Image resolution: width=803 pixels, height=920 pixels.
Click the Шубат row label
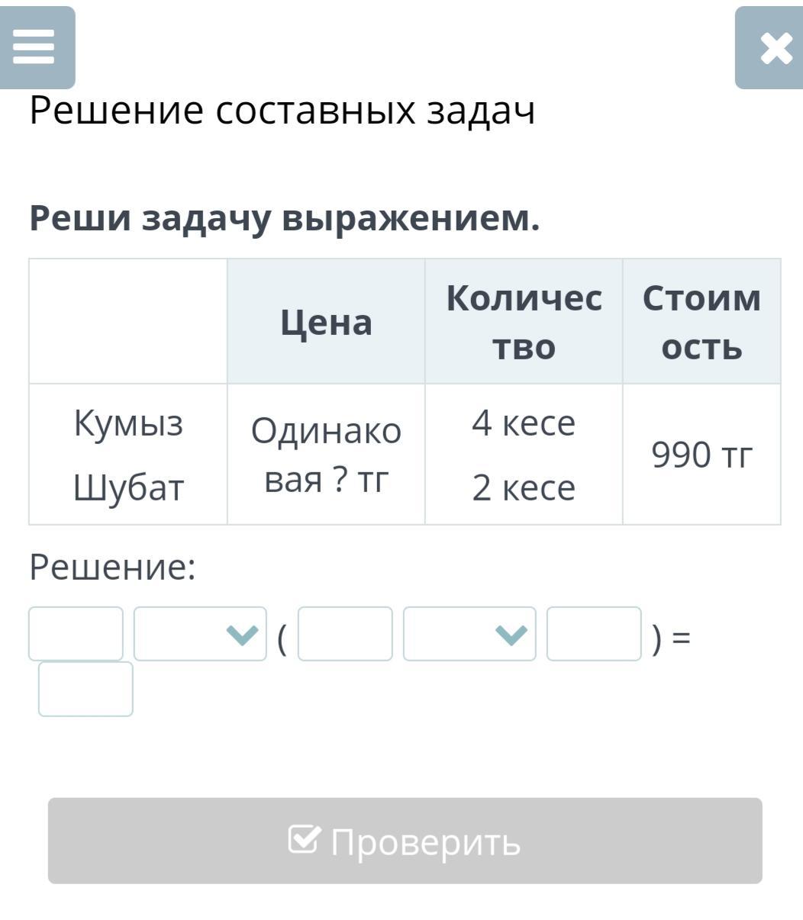point(128,487)
